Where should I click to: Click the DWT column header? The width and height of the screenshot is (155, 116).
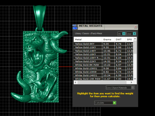point(120,39)
